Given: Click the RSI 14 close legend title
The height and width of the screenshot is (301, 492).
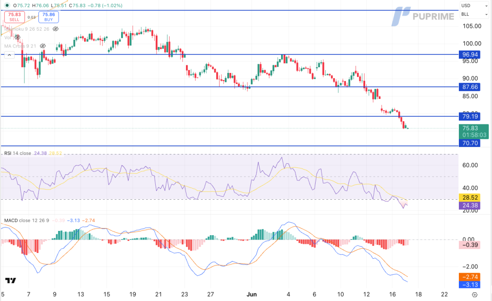Looking at the screenshot, I should [18, 153].
